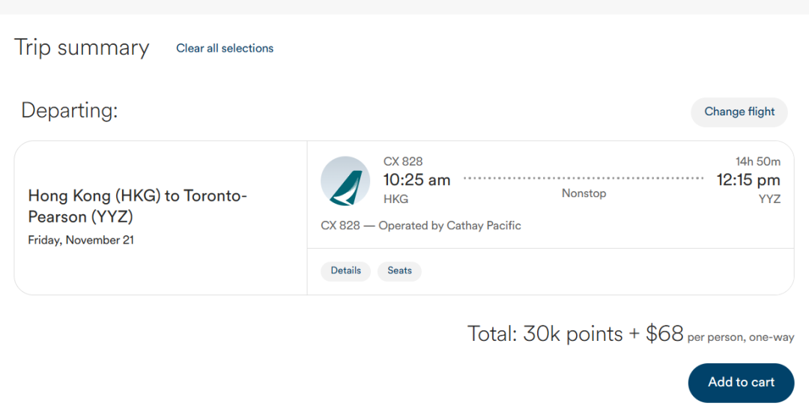The image size is (809, 418).
Task: Add the selected flight to cart
Action: click(x=741, y=382)
